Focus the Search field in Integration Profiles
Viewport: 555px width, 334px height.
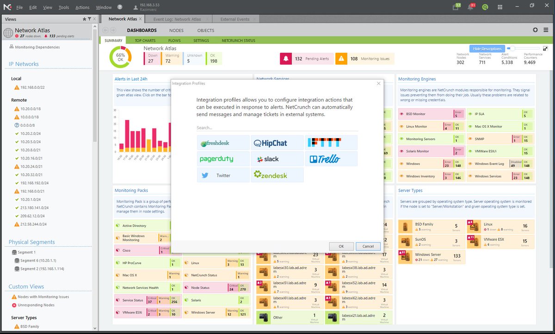(277, 128)
